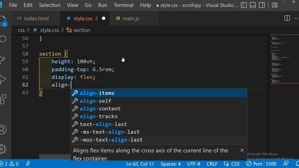Switch to the index.html tab
Image resolution: width=299 pixels, height=168 pixels.
tap(36, 19)
